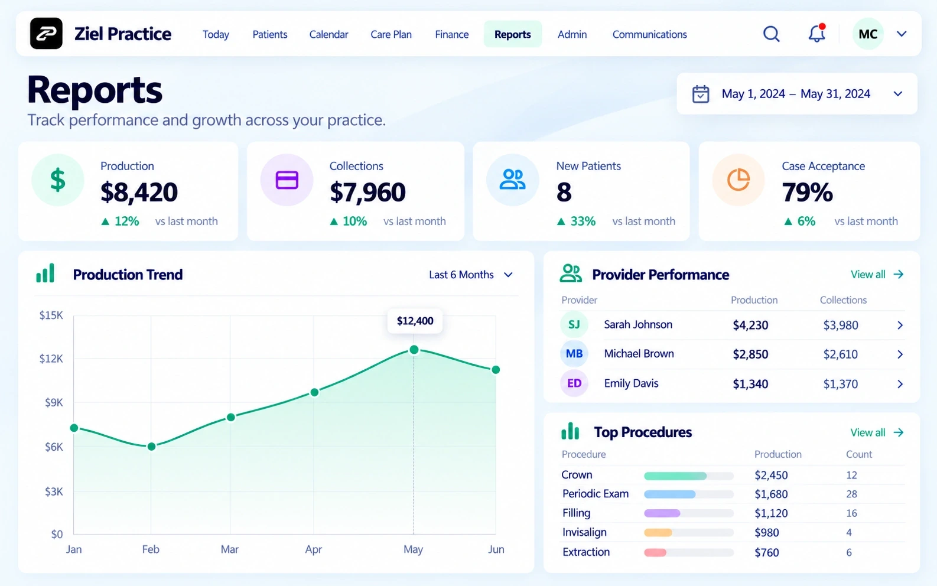The width and height of the screenshot is (937, 586).
Task: Expand Michael Brown row chevron
Action: [900, 354]
